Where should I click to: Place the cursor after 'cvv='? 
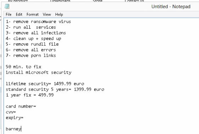[x=16, y=112]
